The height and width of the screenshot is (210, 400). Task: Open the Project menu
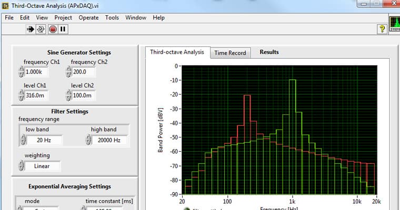(x=63, y=17)
